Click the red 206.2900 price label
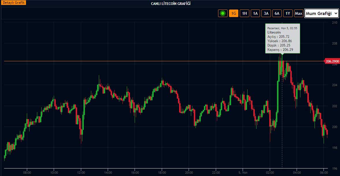The image size is (340, 176). point(332,61)
